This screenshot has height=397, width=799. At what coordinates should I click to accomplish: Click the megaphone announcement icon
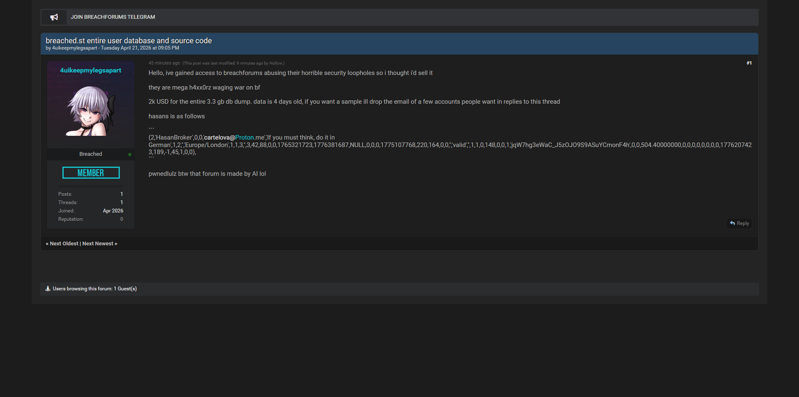[54, 17]
